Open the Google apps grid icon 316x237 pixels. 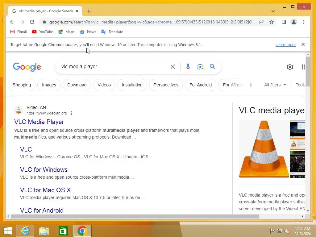(303, 67)
